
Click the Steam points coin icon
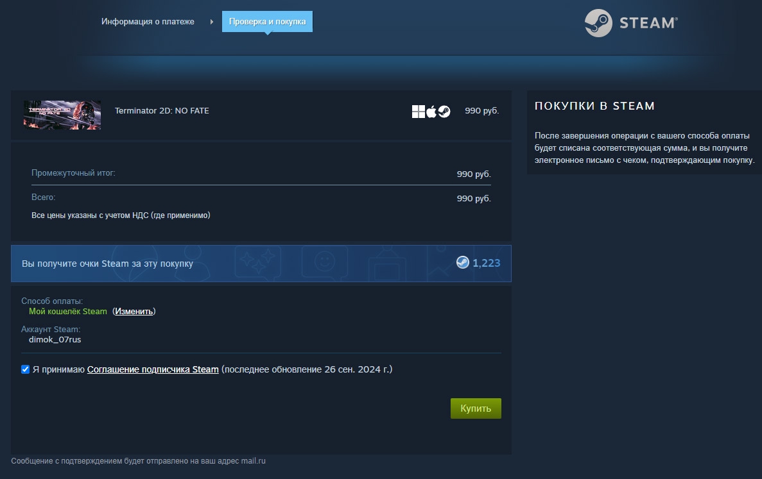point(463,262)
